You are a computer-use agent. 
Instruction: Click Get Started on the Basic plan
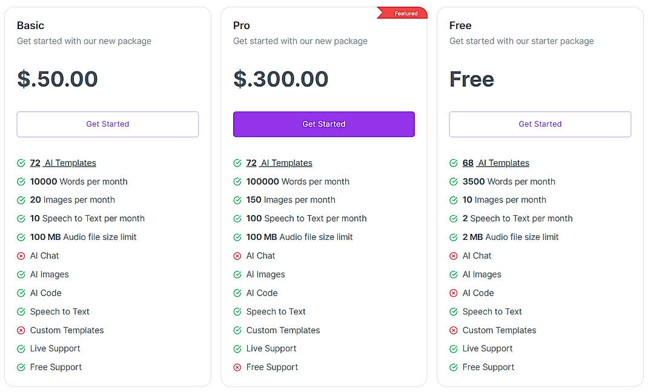pos(107,124)
